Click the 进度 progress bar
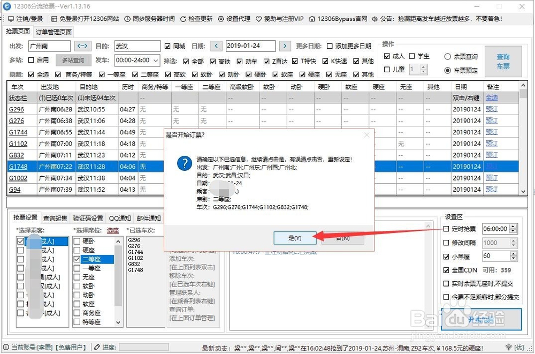 coord(143,347)
